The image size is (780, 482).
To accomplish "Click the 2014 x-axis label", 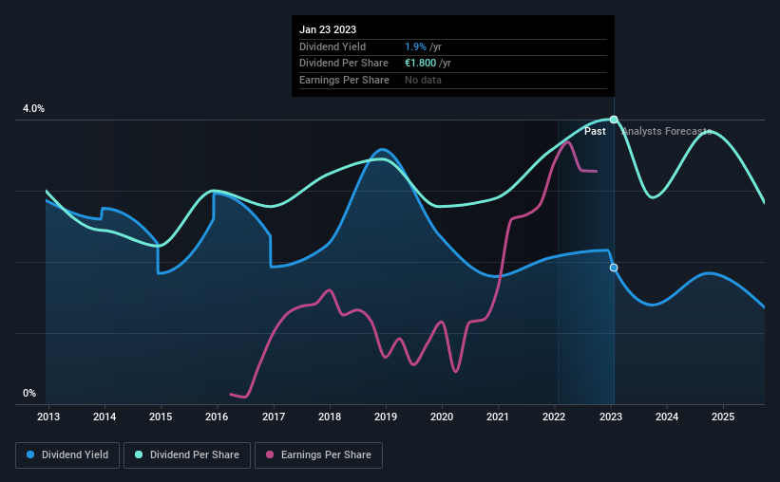I will click(105, 417).
